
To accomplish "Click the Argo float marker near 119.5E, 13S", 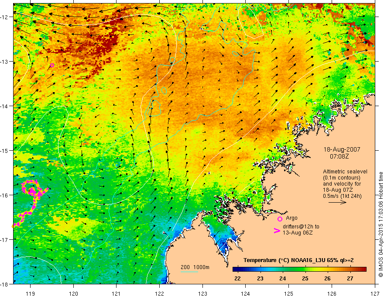I will click(x=52, y=65).
